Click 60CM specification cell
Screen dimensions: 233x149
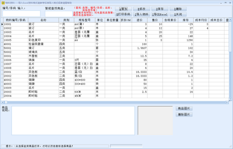85,92
